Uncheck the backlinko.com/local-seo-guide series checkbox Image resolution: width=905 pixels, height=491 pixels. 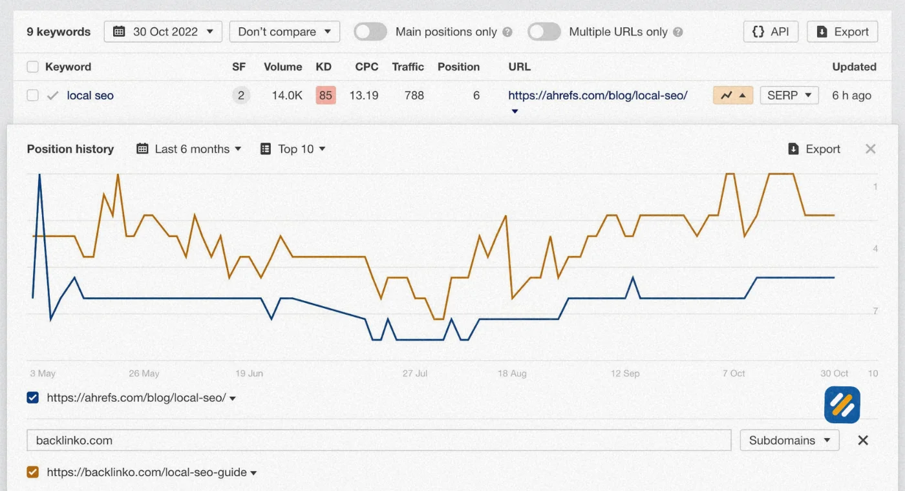pos(33,472)
